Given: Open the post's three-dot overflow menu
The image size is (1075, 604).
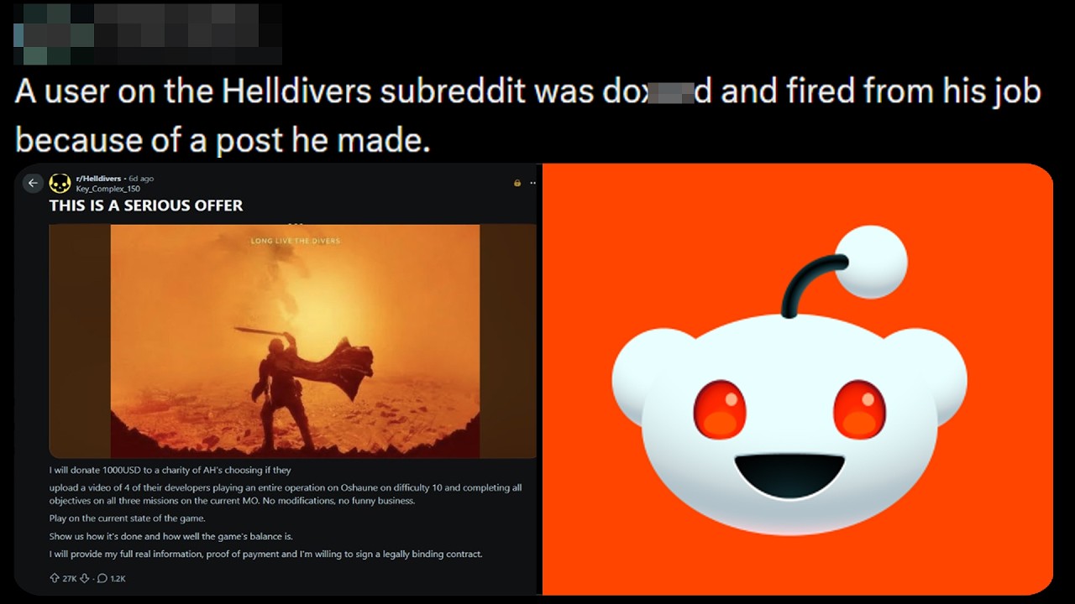Looking at the screenshot, I should pyautogui.click(x=532, y=183).
